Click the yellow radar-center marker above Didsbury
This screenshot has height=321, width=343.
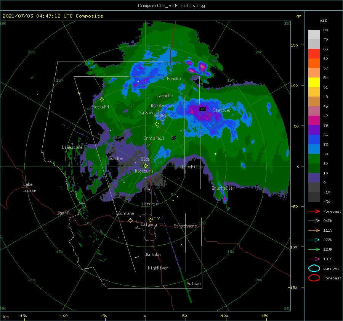coord(146,166)
